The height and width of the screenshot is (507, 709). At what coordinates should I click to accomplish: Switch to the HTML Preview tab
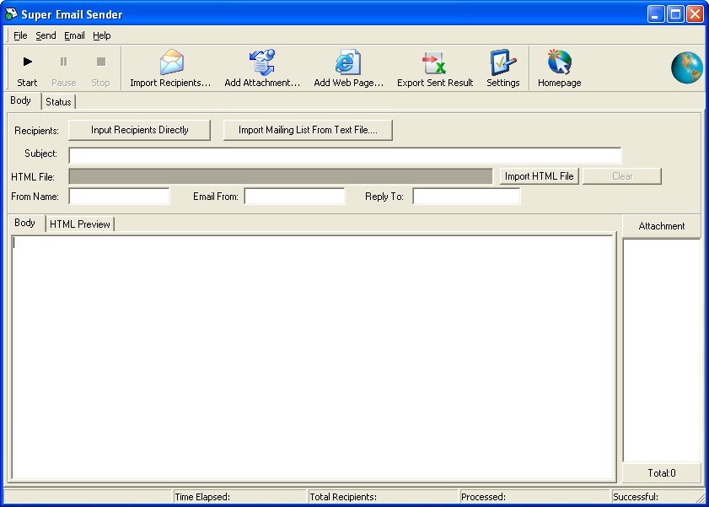coord(80,224)
